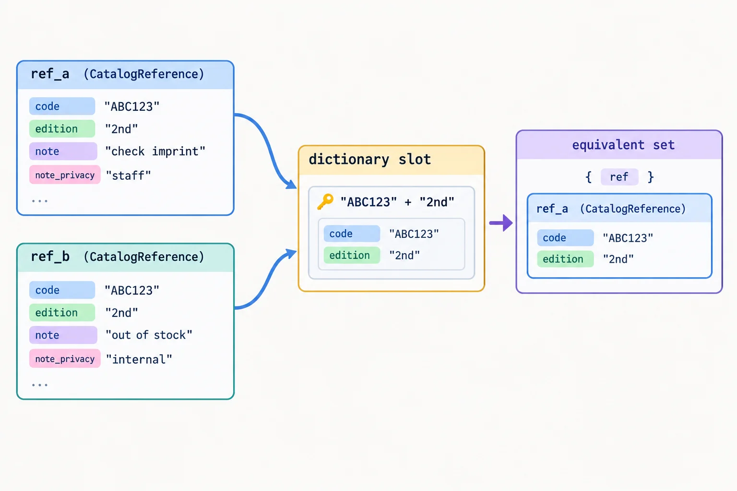Image resolution: width=737 pixels, height=491 pixels.
Task: Select "ABC123" value in ref_b card
Action: 132,290
